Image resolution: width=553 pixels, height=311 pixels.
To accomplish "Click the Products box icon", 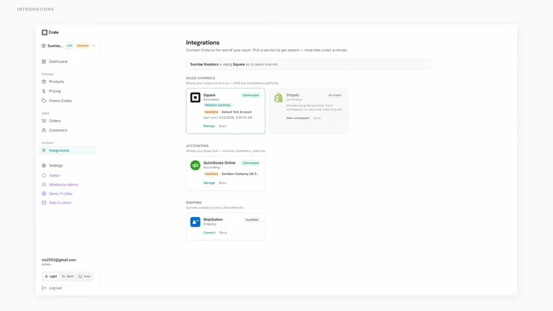I will (x=44, y=82).
